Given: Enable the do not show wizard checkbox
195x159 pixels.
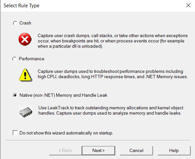Looking at the screenshot, I should point(15,133).
